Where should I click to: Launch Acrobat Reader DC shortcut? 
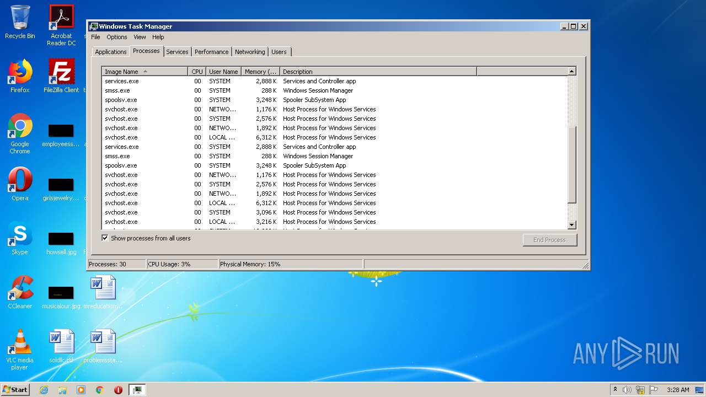click(61, 25)
